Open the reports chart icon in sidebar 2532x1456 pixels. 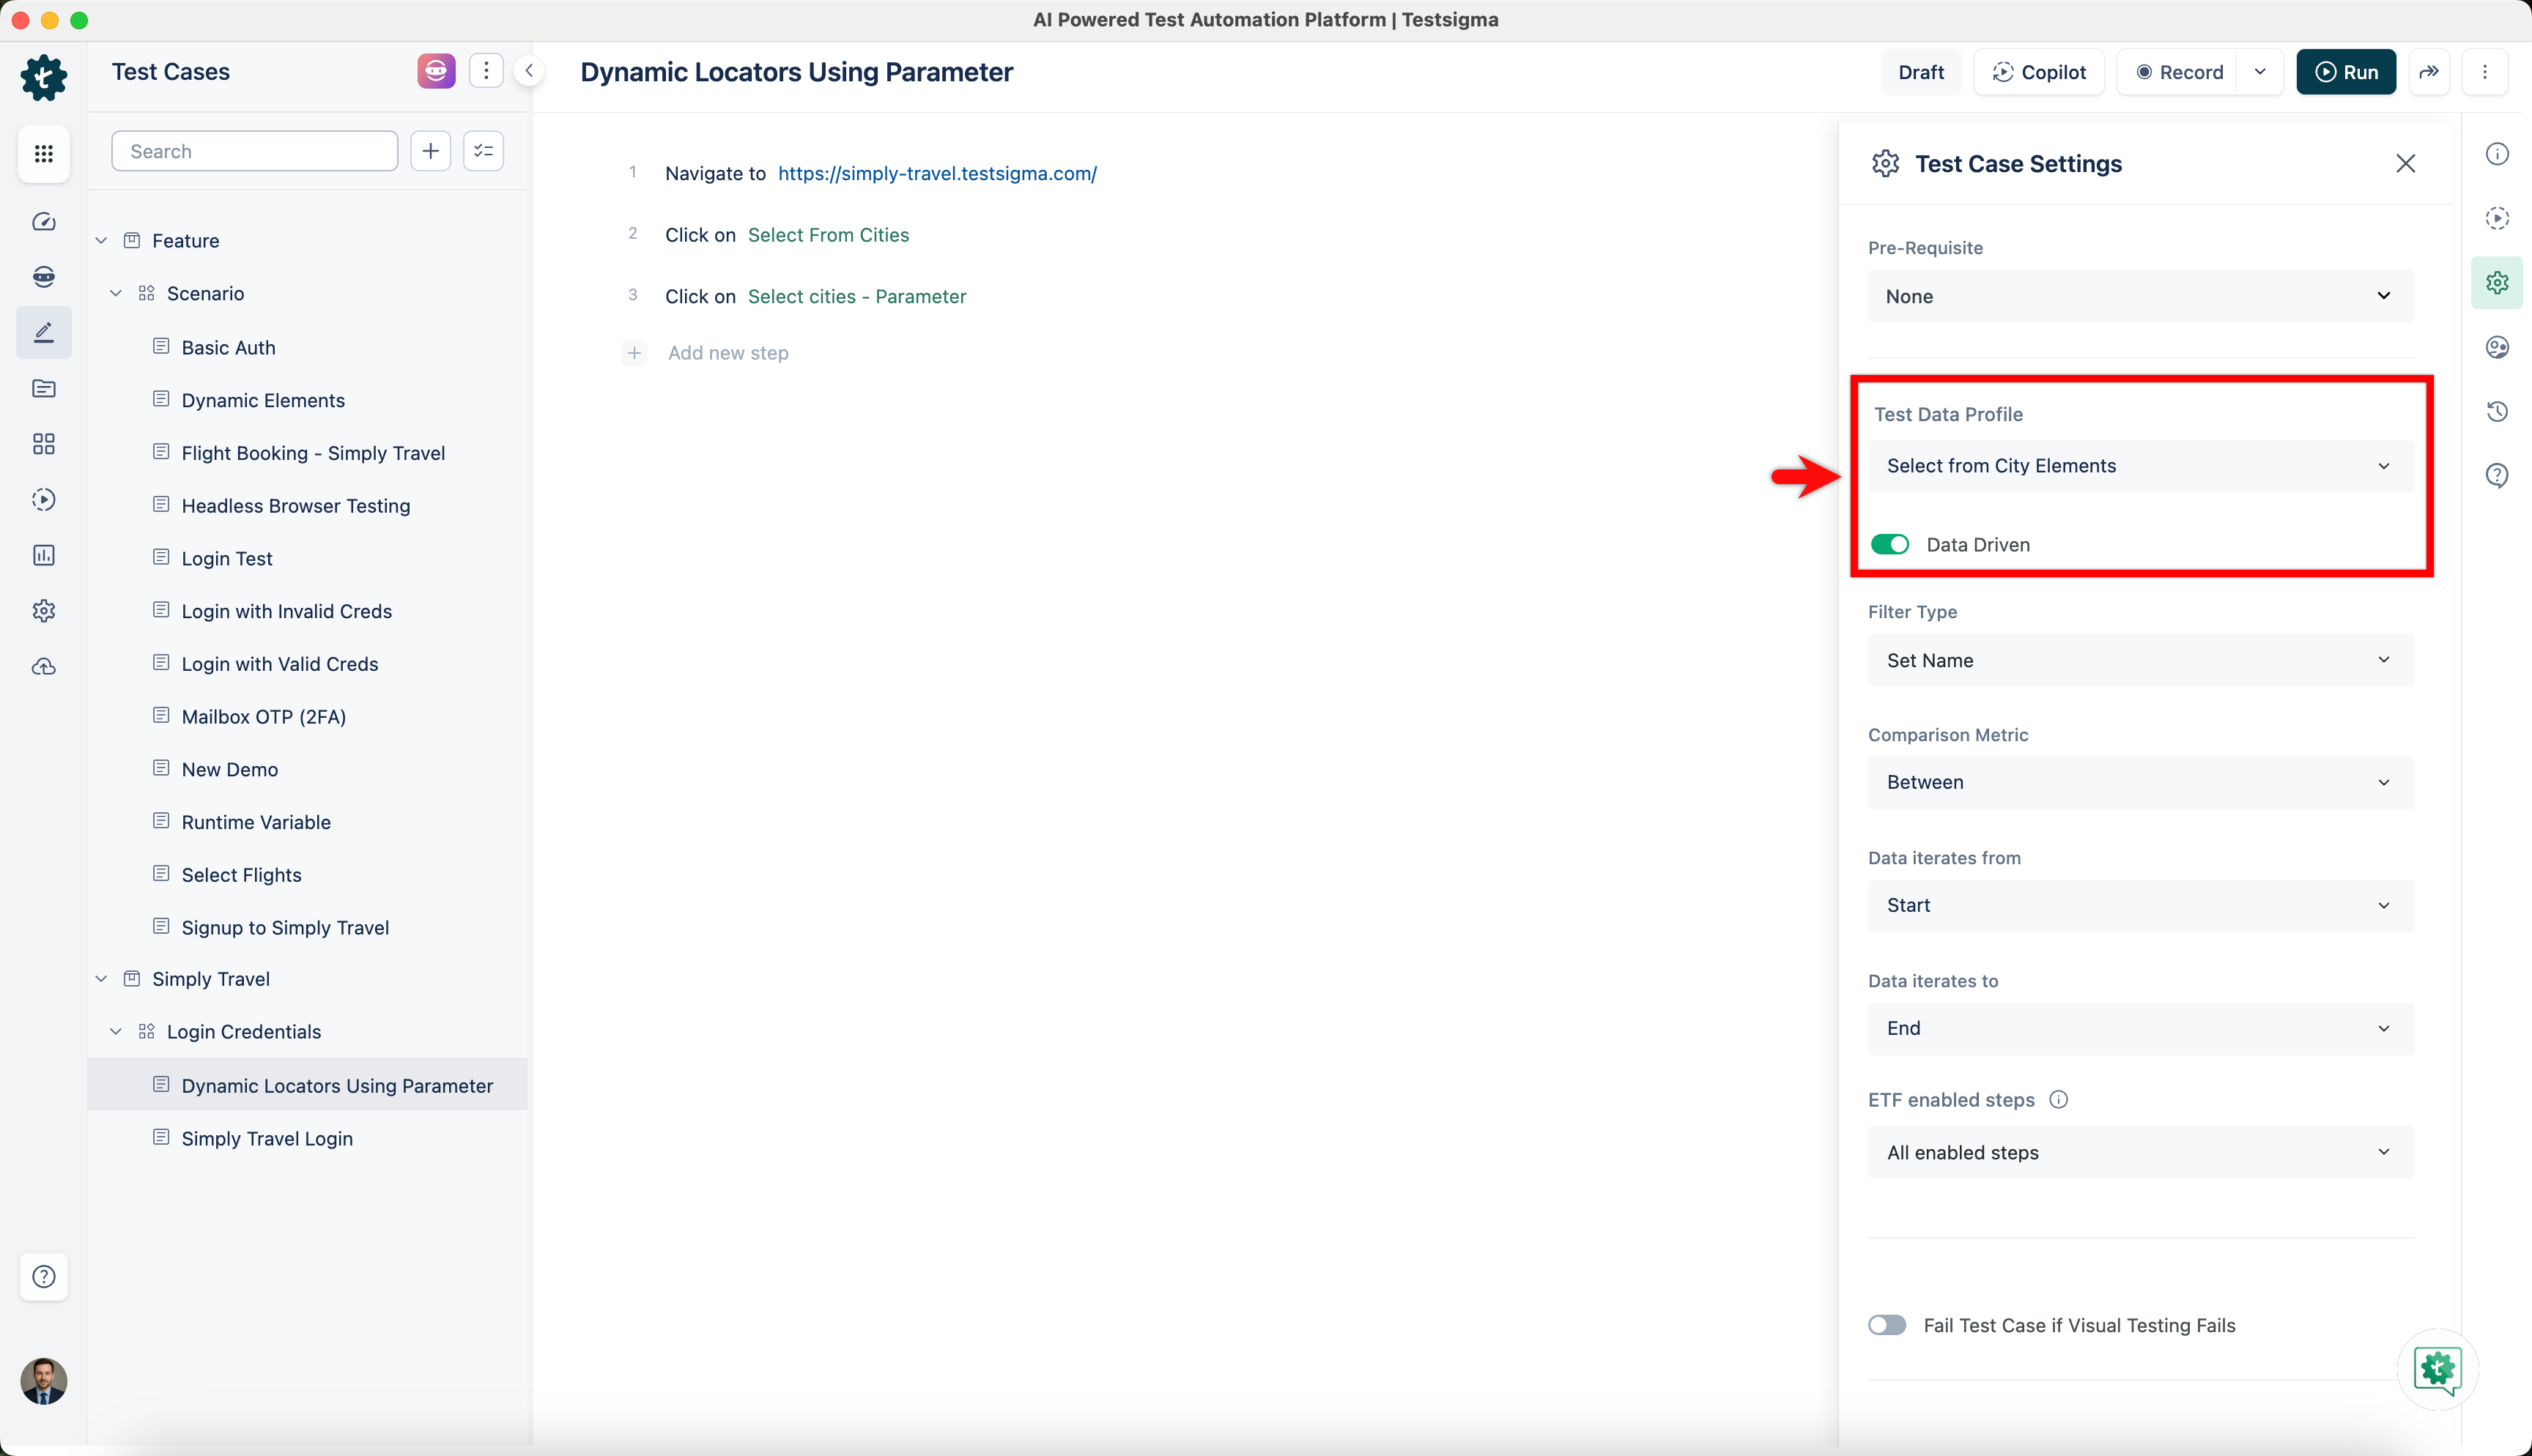click(x=43, y=555)
